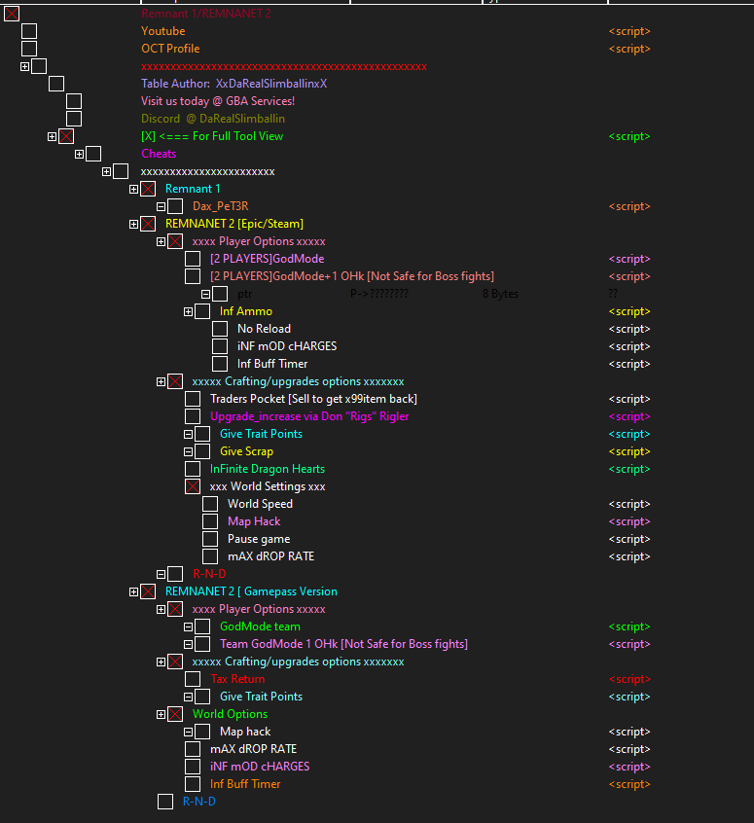Select the OCT Profile entry
Image resolution: width=754 pixels, height=823 pixels.
[170, 49]
